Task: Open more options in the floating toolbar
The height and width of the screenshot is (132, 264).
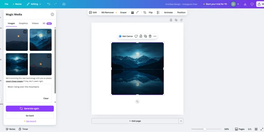Action: pos(155,36)
